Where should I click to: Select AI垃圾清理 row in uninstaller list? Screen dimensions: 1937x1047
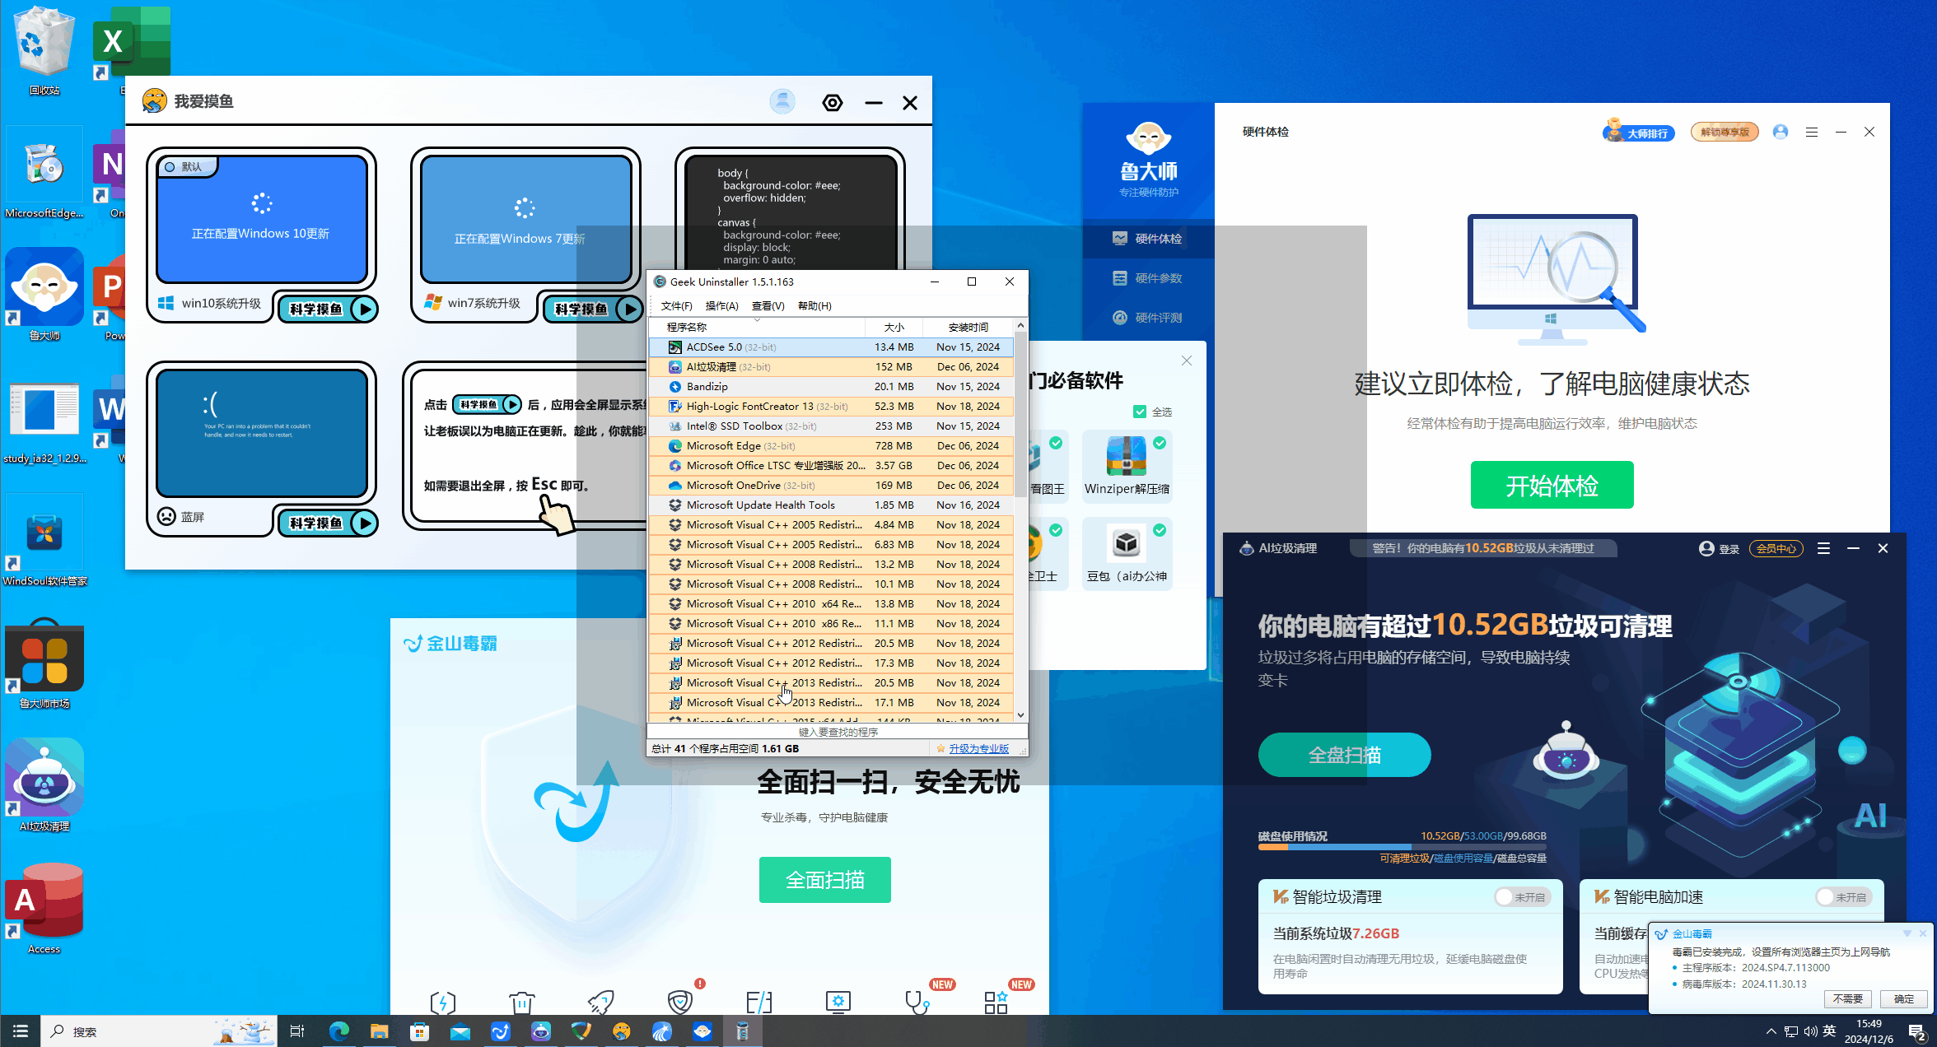coord(831,366)
